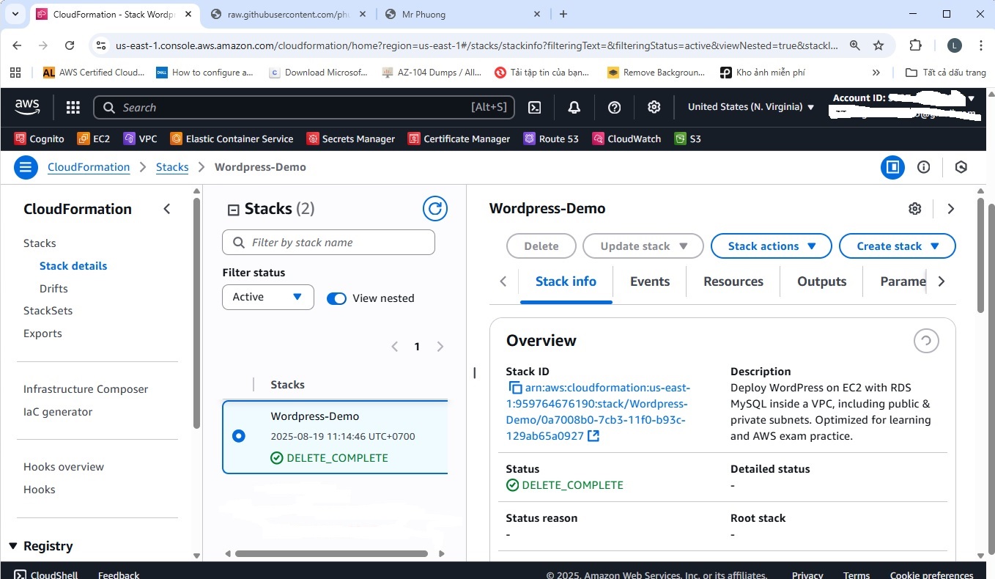Open S3 from the favorites bar
The height and width of the screenshot is (579, 995).
[x=688, y=139]
